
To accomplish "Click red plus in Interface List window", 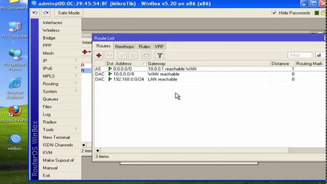I will pyautogui.click(x=85, y=52).
